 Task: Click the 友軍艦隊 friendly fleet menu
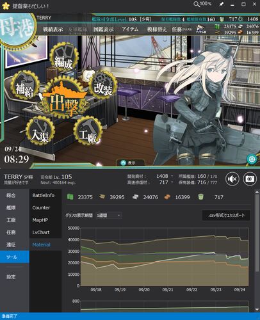tap(77, 29)
